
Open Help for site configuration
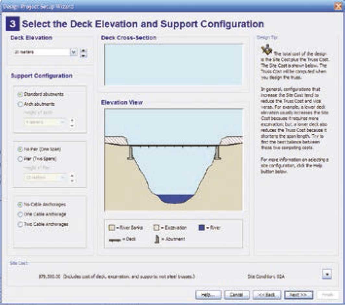click(x=208, y=295)
